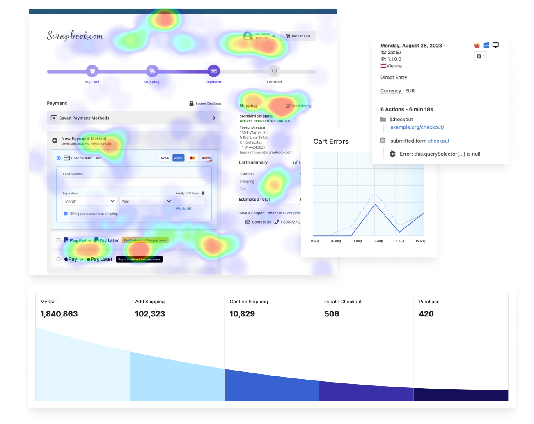Click the Firefox browser icon in session panel
534x424 pixels.
pos(477,46)
